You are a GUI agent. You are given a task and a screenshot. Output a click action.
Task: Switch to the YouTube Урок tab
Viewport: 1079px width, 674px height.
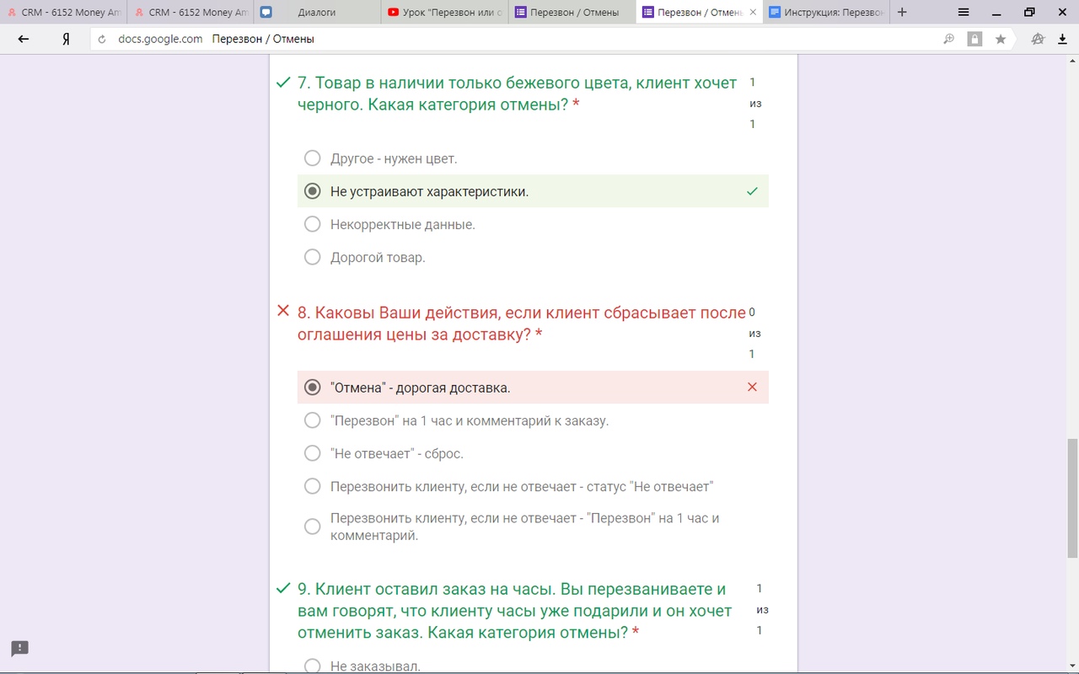coord(445,13)
